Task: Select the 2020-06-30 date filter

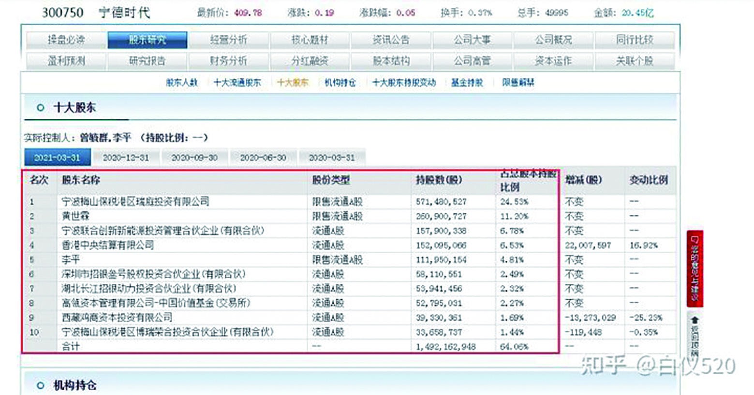Action: [264, 156]
